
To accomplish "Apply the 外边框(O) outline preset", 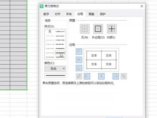I will pyautogui.click(x=98, y=29).
